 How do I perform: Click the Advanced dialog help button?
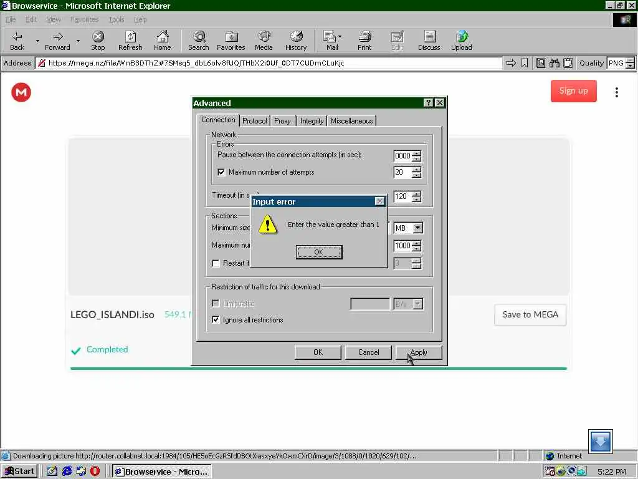(428, 103)
